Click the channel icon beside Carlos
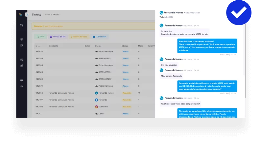The height and width of the screenshot is (147, 262). (96, 114)
